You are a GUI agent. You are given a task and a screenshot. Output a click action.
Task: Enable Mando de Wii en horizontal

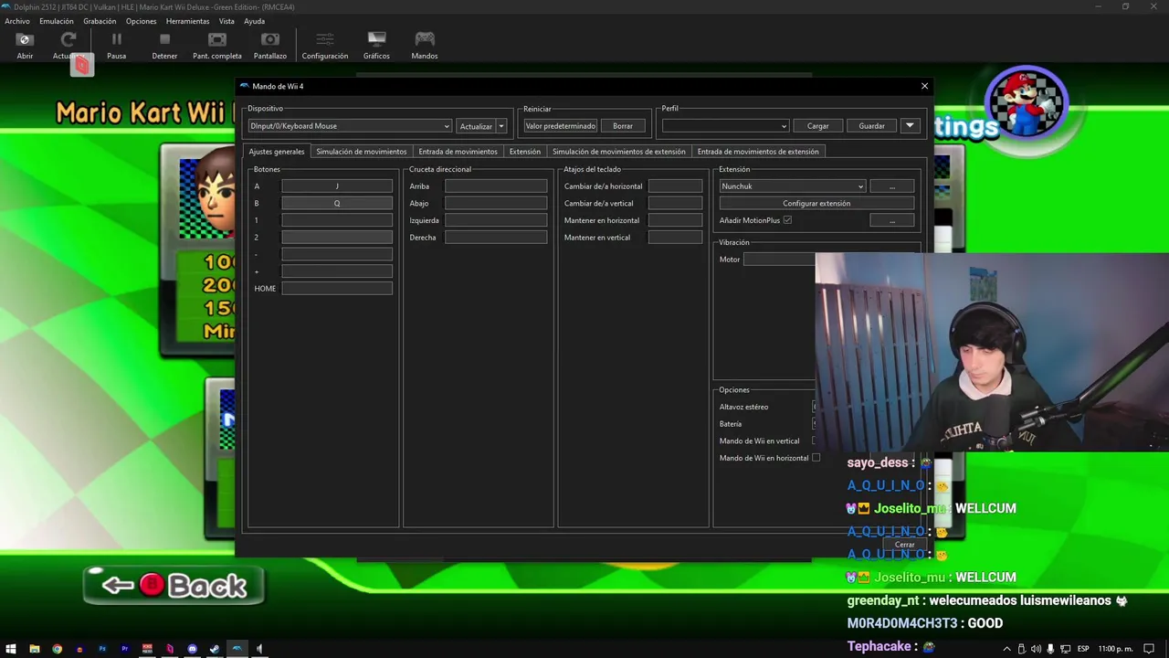[x=816, y=458]
